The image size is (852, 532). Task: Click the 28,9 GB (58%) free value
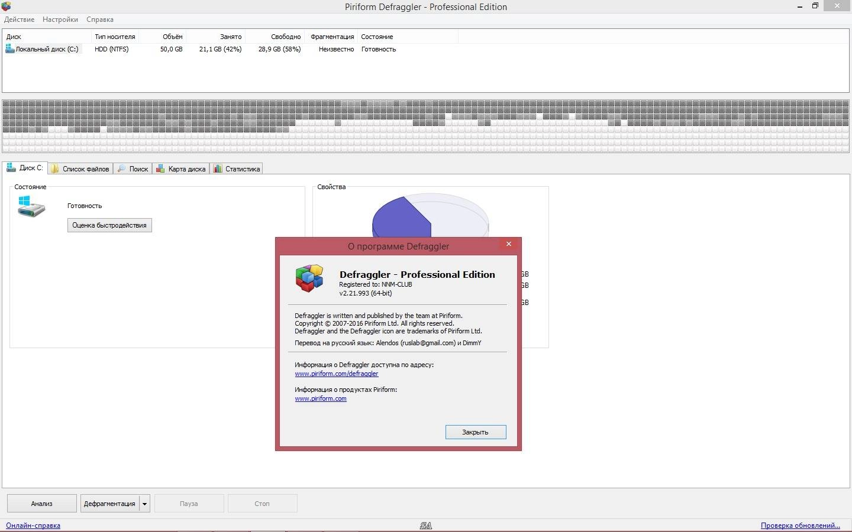pyautogui.click(x=279, y=49)
